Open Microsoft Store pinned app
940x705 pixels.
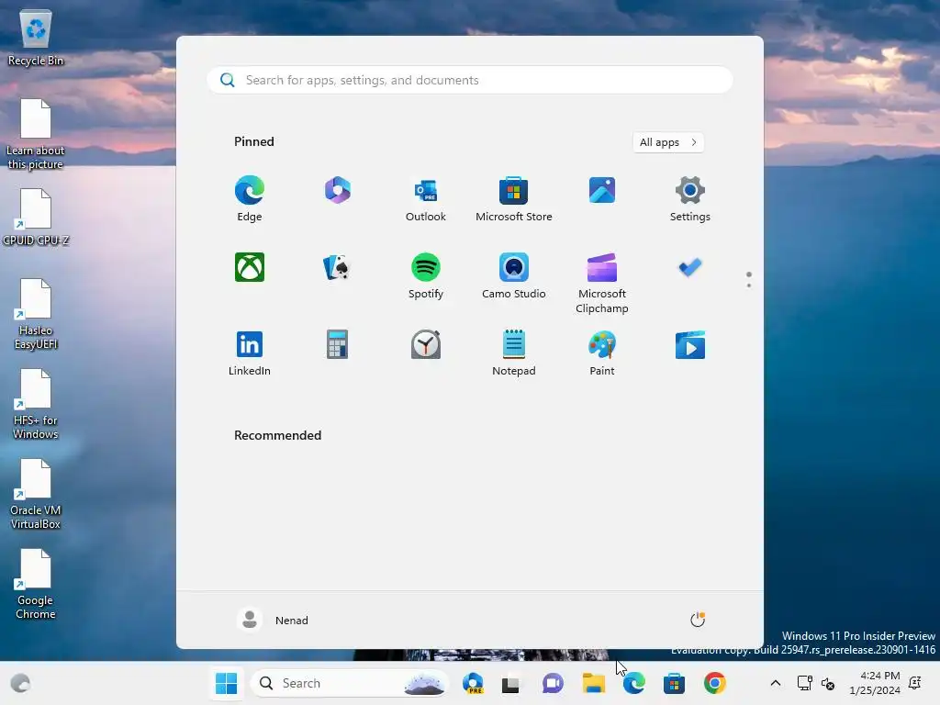[x=514, y=198]
